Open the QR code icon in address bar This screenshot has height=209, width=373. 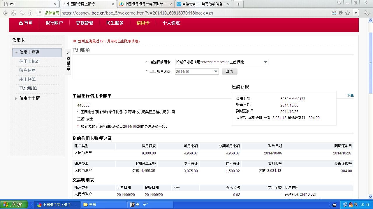pyautogui.click(x=335, y=13)
